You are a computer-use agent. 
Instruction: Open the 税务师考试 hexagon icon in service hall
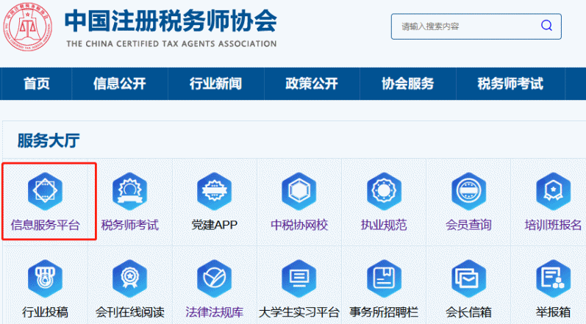[129, 191]
